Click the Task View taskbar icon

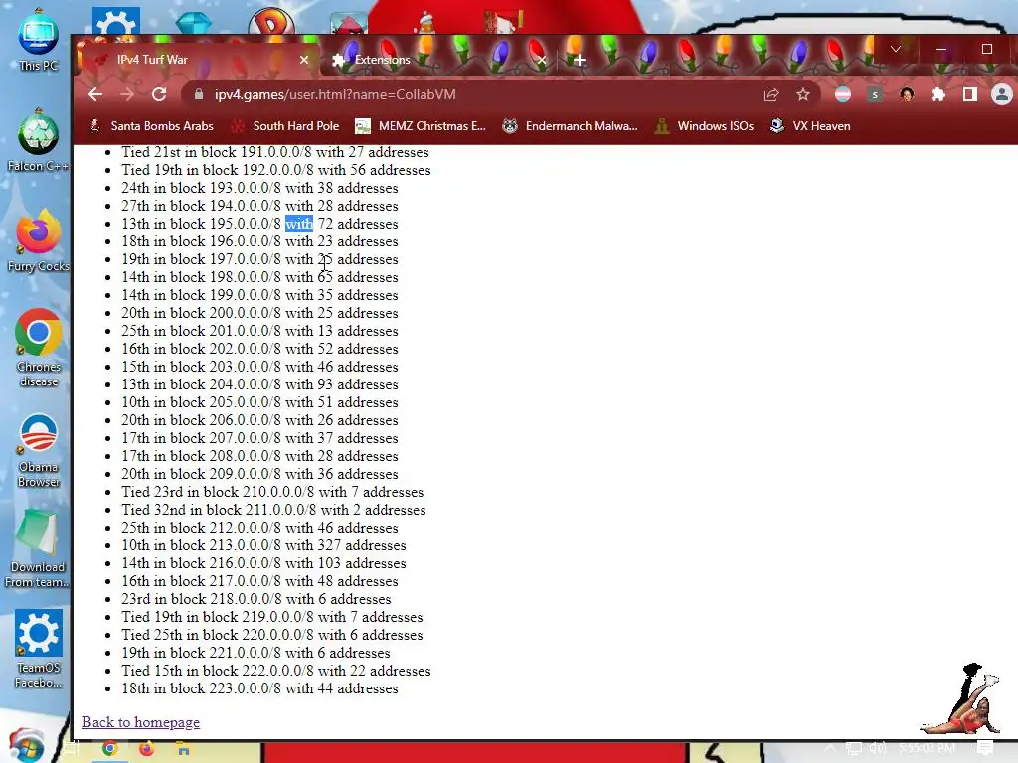[72, 749]
